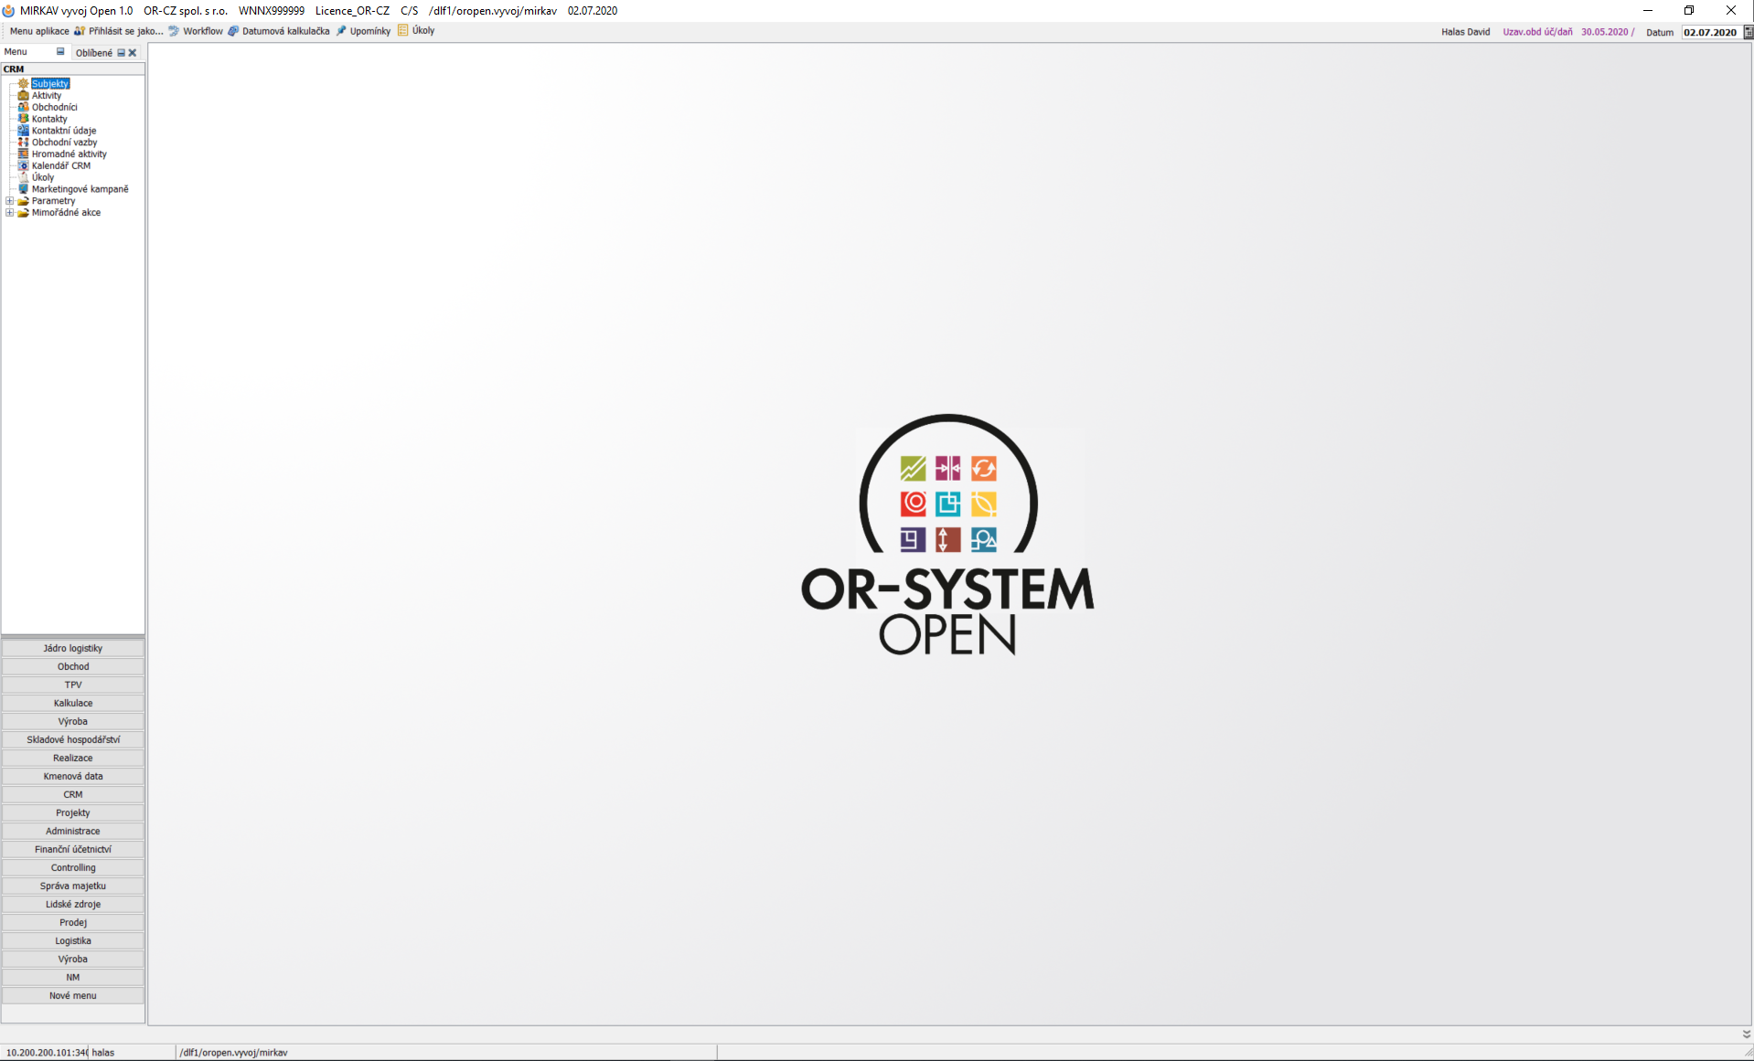Click into the Datum input field

pos(1709,32)
